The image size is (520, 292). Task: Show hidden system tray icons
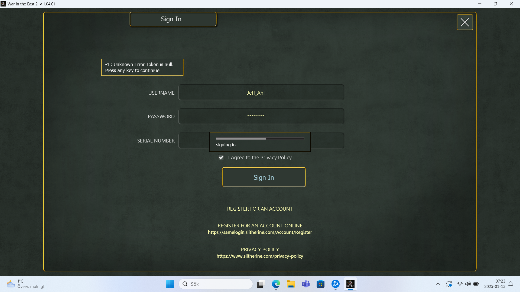(x=438, y=284)
